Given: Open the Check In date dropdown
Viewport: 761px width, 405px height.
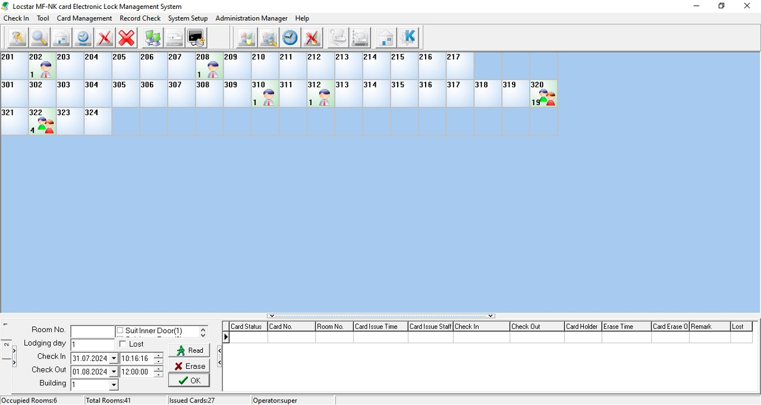Looking at the screenshot, I should [x=114, y=359].
